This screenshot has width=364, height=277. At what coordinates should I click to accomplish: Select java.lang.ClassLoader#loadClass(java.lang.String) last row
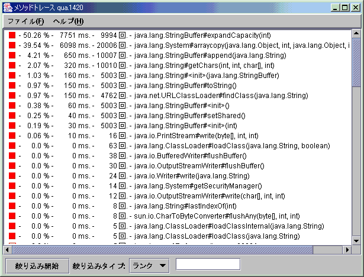(217, 236)
